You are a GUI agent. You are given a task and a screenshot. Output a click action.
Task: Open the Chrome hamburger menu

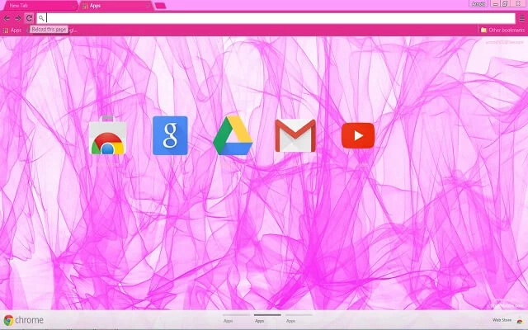coord(522,18)
